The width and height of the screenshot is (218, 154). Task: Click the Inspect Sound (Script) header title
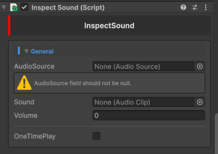coord(68,7)
